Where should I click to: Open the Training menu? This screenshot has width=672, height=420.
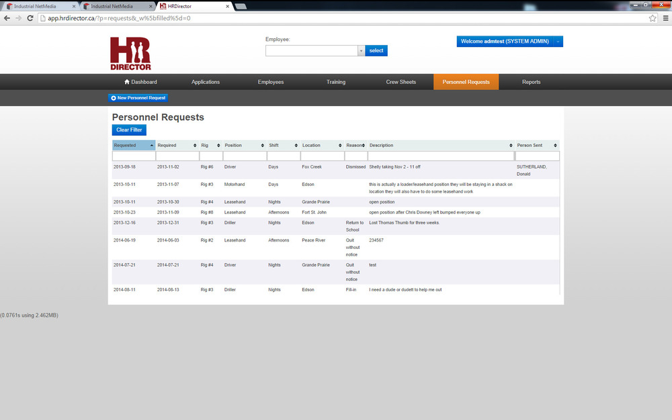click(336, 82)
